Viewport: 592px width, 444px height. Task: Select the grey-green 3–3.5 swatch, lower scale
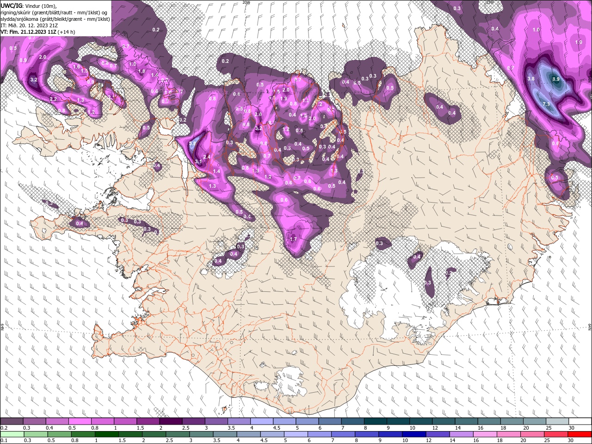[x=201, y=434]
